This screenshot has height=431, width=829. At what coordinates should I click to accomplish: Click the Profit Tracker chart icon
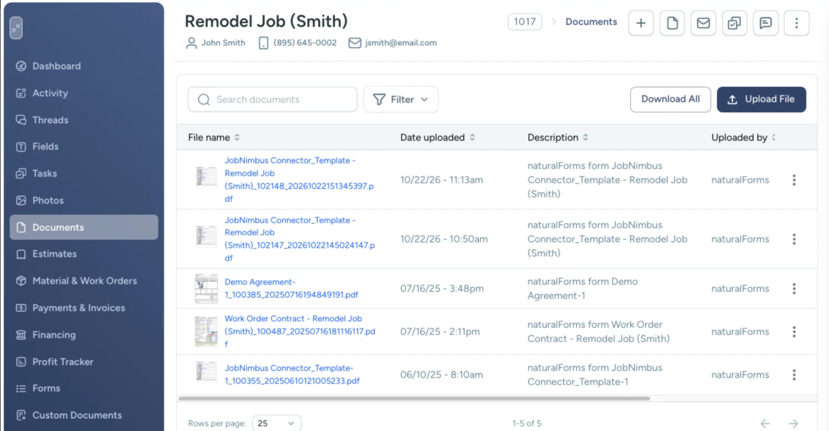[x=21, y=362]
